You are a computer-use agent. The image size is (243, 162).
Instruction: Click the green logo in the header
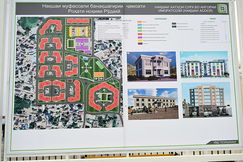pyautogui.click(x=222, y=9)
